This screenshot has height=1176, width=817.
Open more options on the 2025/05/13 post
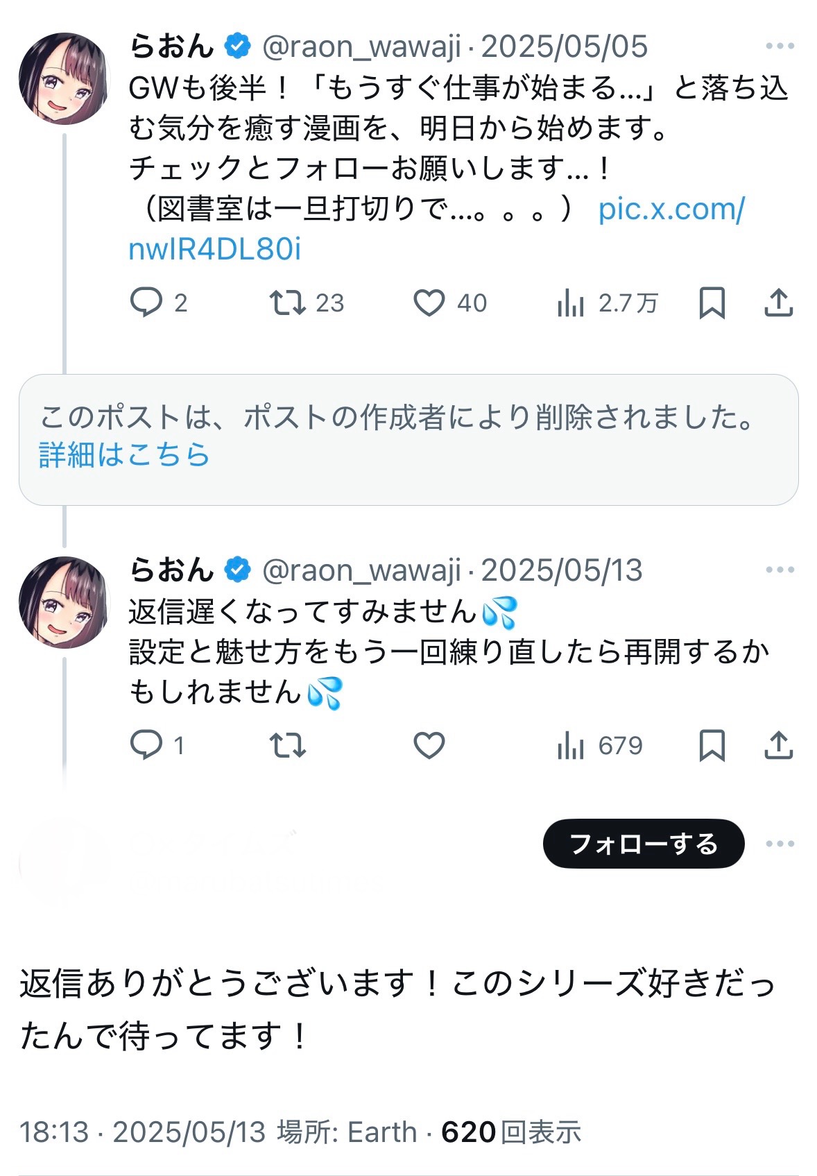coord(780,570)
